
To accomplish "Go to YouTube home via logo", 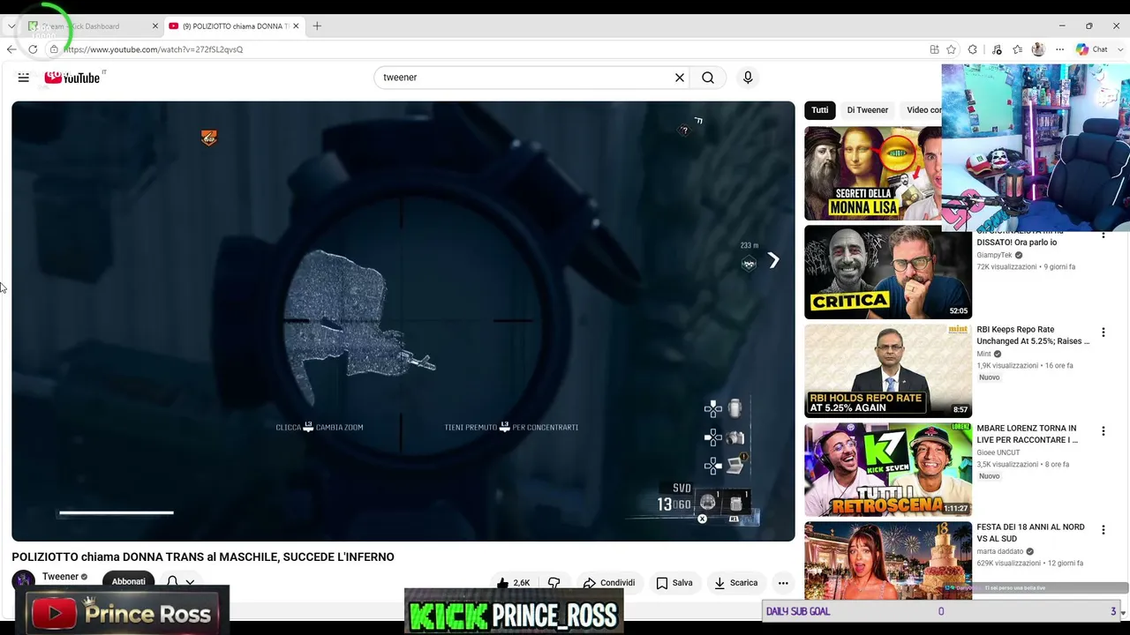I will pos(72,78).
